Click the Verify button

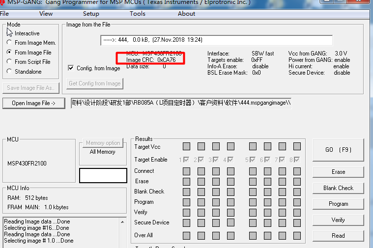[x=338, y=220]
